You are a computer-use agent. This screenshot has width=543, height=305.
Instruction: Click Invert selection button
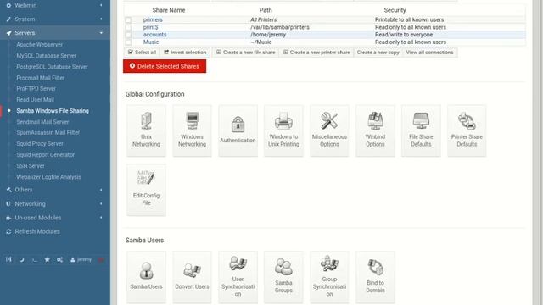(x=185, y=53)
